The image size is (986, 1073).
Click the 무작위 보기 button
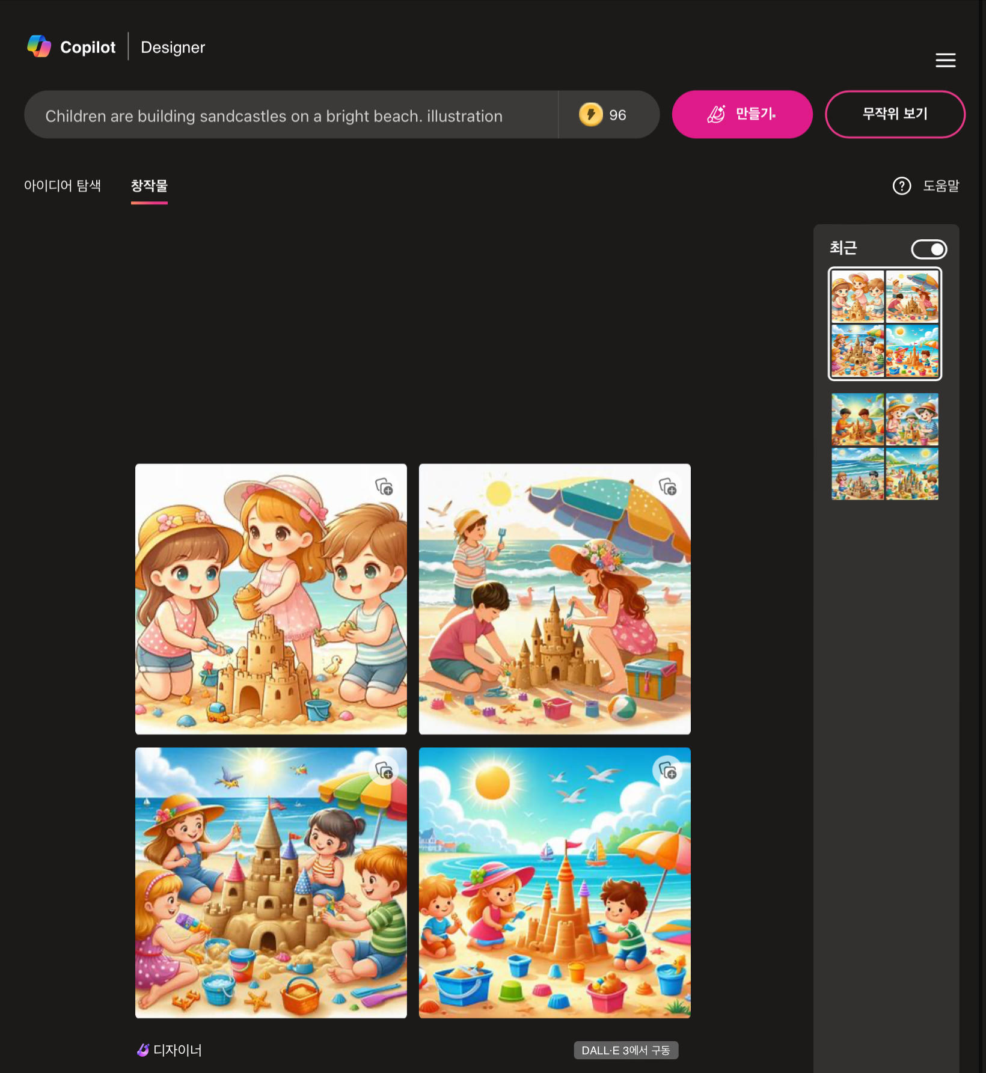pos(895,114)
